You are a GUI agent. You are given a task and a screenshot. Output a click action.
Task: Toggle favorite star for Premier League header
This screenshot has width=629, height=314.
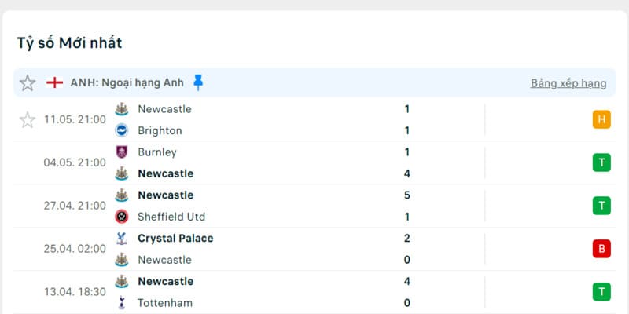click(x=28, y=82)
